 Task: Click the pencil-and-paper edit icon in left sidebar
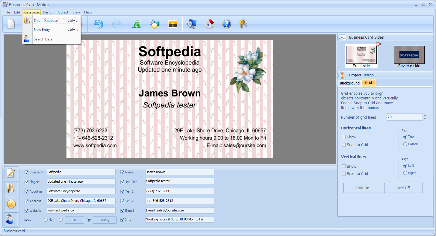coord(11,173)
